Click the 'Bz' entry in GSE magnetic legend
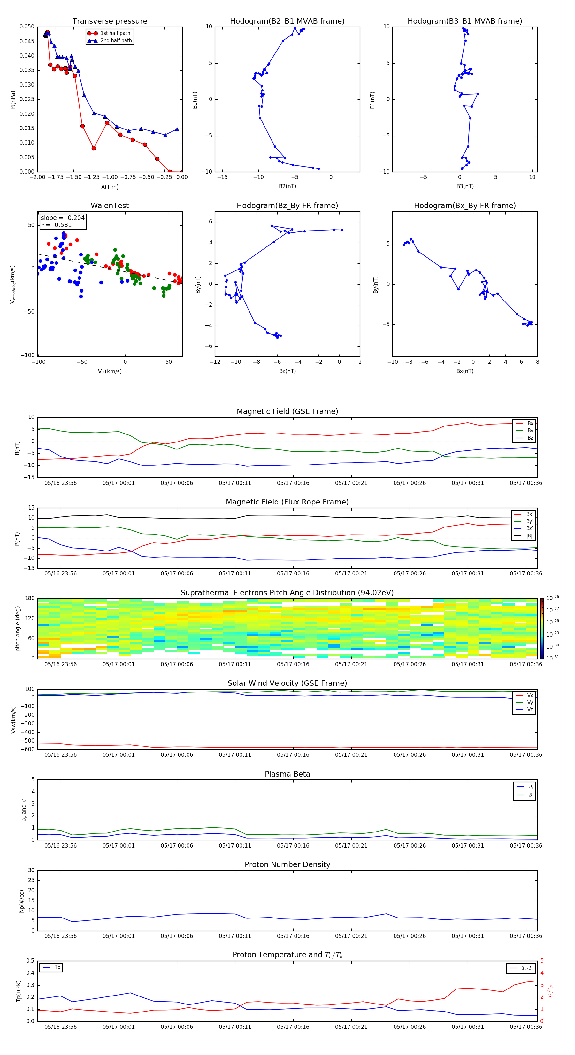The width and height of the screenshot is (575, 1055). [x=524, y=438]
